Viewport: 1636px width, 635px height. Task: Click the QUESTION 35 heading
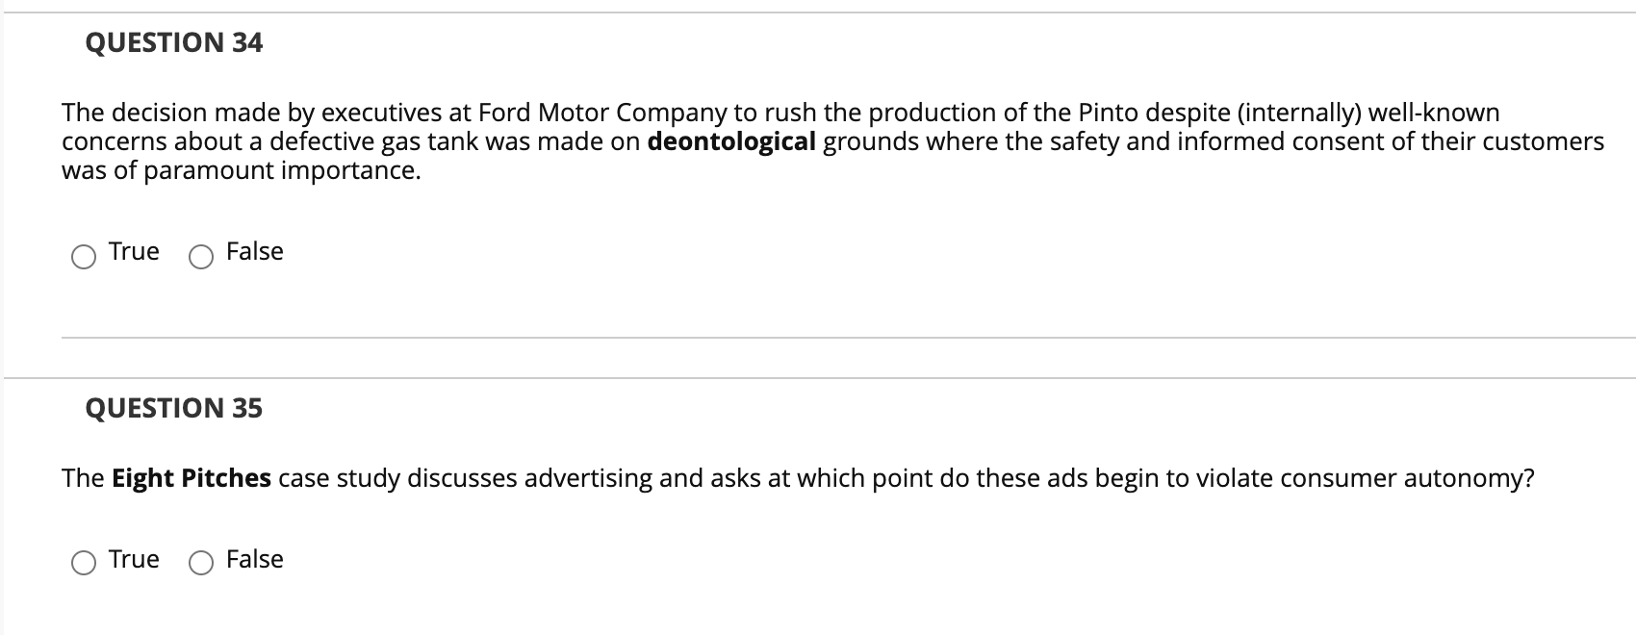coord(173,408)
